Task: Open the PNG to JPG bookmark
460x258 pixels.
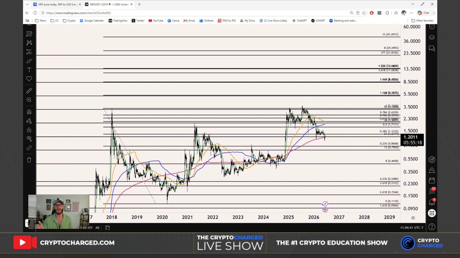Action: [x=227, y=21]
